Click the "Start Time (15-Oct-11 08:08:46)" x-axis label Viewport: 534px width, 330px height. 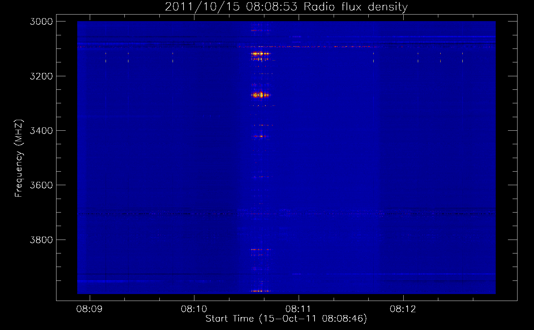point(286,319)
